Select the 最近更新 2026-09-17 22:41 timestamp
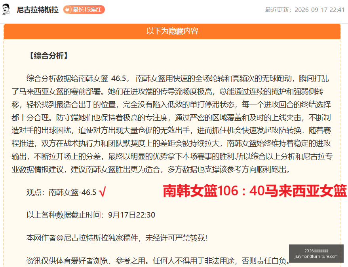This screenshot has height=267, width=348. pos(304,10)
